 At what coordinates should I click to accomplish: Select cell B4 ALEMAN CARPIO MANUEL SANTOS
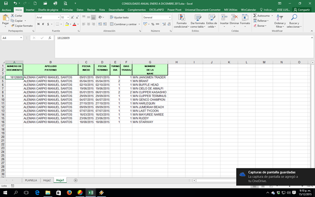[50, 77]
